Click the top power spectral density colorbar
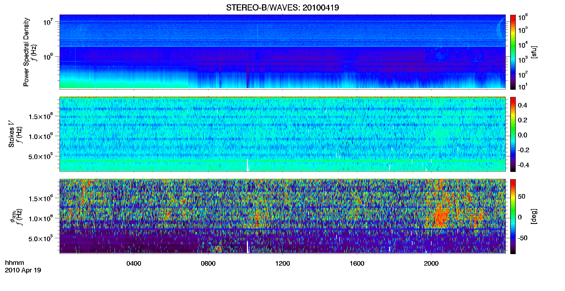This screenshot has width=565, height=291. 513,52
